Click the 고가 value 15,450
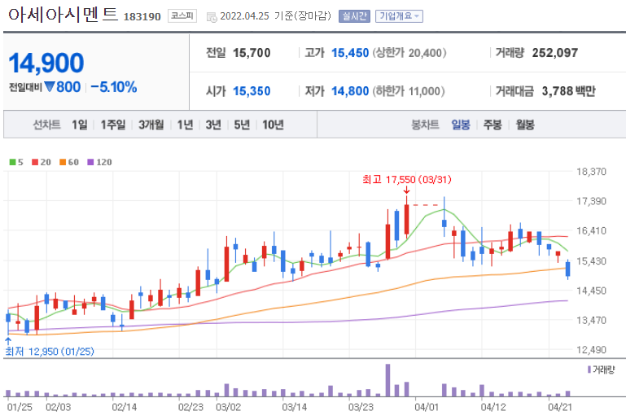The width and height of the screenshot is (626, 420). (350, 53)
